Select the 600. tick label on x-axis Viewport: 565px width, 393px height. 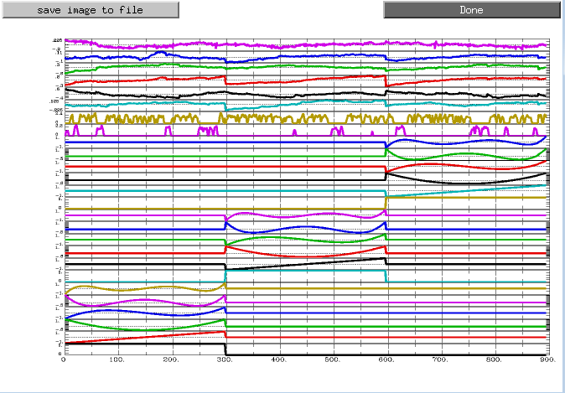coord(386,359)
